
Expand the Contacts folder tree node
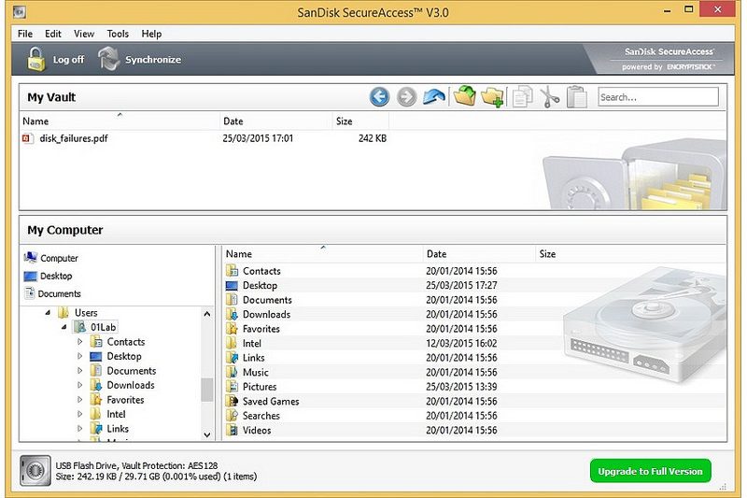[x=80, y=342]
